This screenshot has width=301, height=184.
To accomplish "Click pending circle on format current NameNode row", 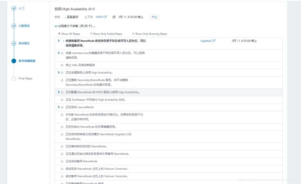I will point(62,115).
